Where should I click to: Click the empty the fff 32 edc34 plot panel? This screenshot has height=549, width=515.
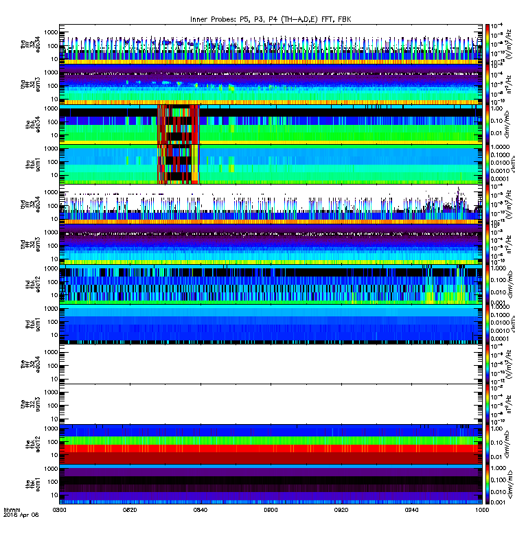[271, 364]
